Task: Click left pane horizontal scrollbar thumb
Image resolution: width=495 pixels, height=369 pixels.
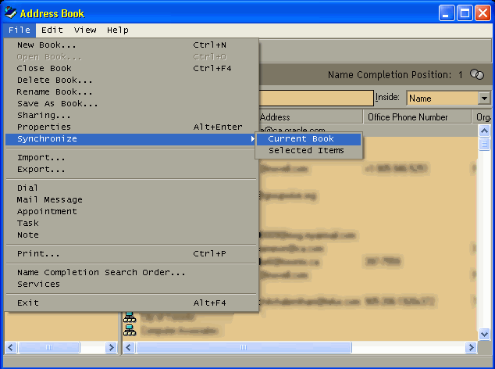Action: 49,347
